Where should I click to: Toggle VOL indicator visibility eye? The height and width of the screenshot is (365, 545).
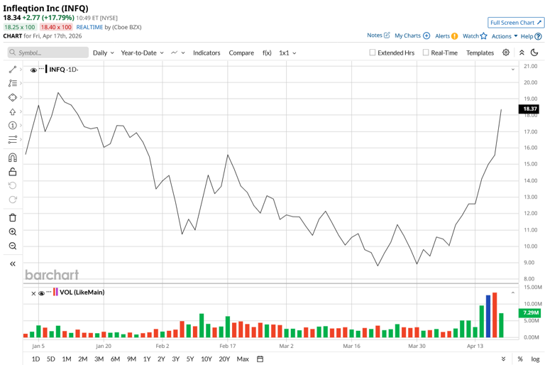click(41, 293)
